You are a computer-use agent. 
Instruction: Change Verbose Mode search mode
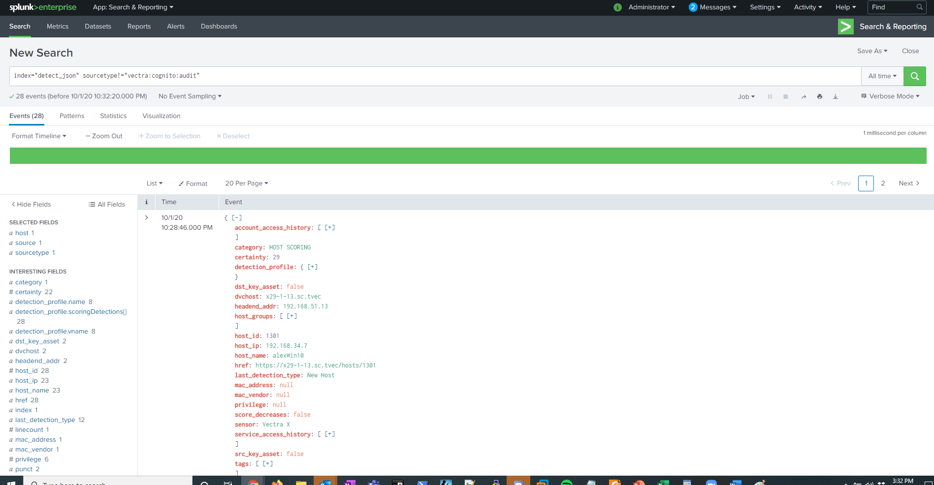coord(890,96)
